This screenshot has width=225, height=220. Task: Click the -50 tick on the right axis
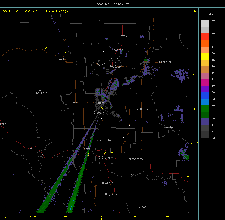coord(192,143)
